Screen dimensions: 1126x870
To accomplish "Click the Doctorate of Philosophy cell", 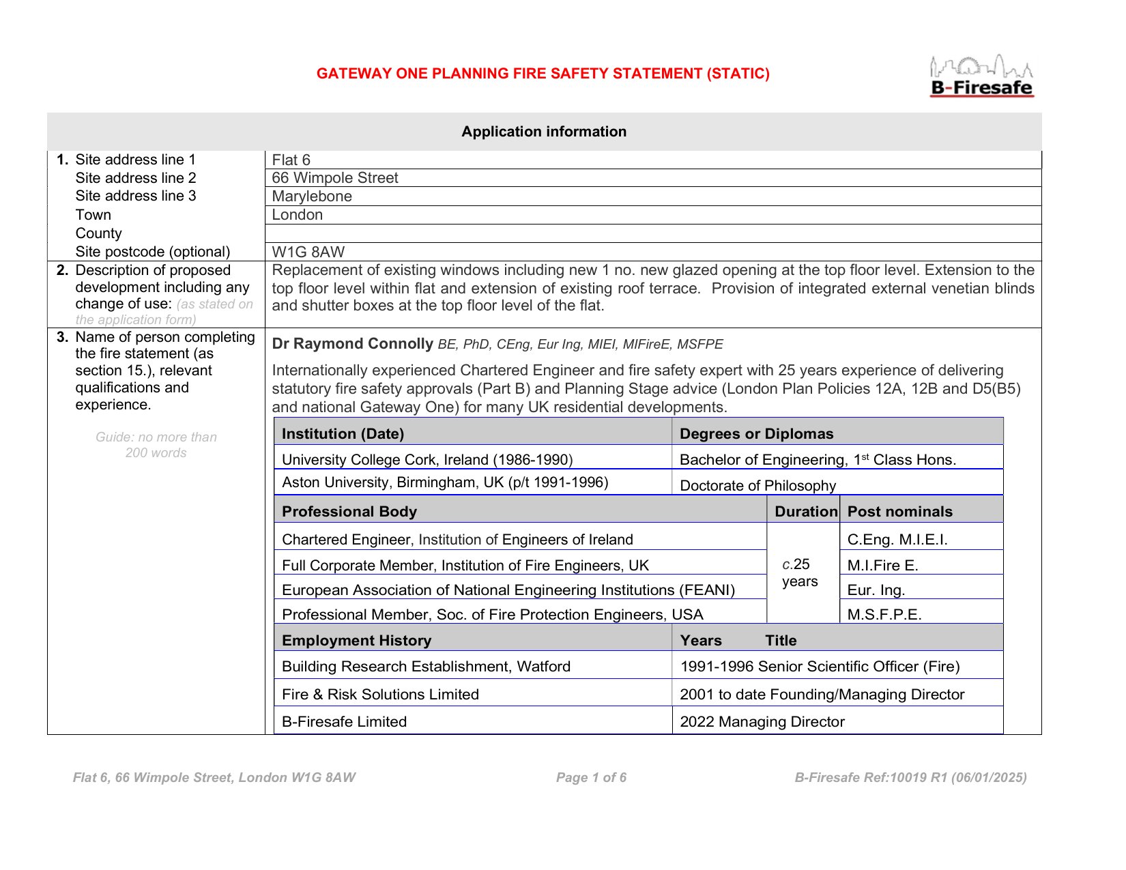I will click(757, 485).
